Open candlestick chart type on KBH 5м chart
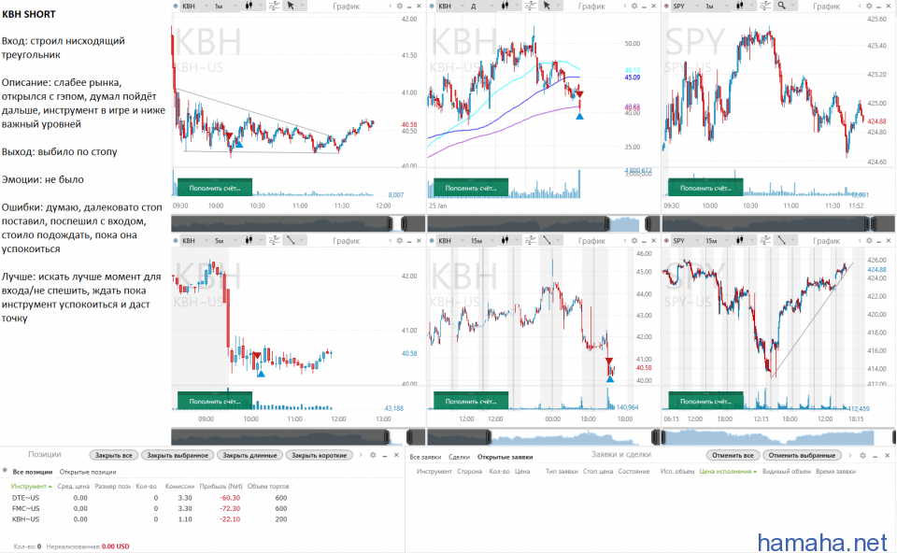Viewport: 897px width, 553px height. (x=249, y=241)
